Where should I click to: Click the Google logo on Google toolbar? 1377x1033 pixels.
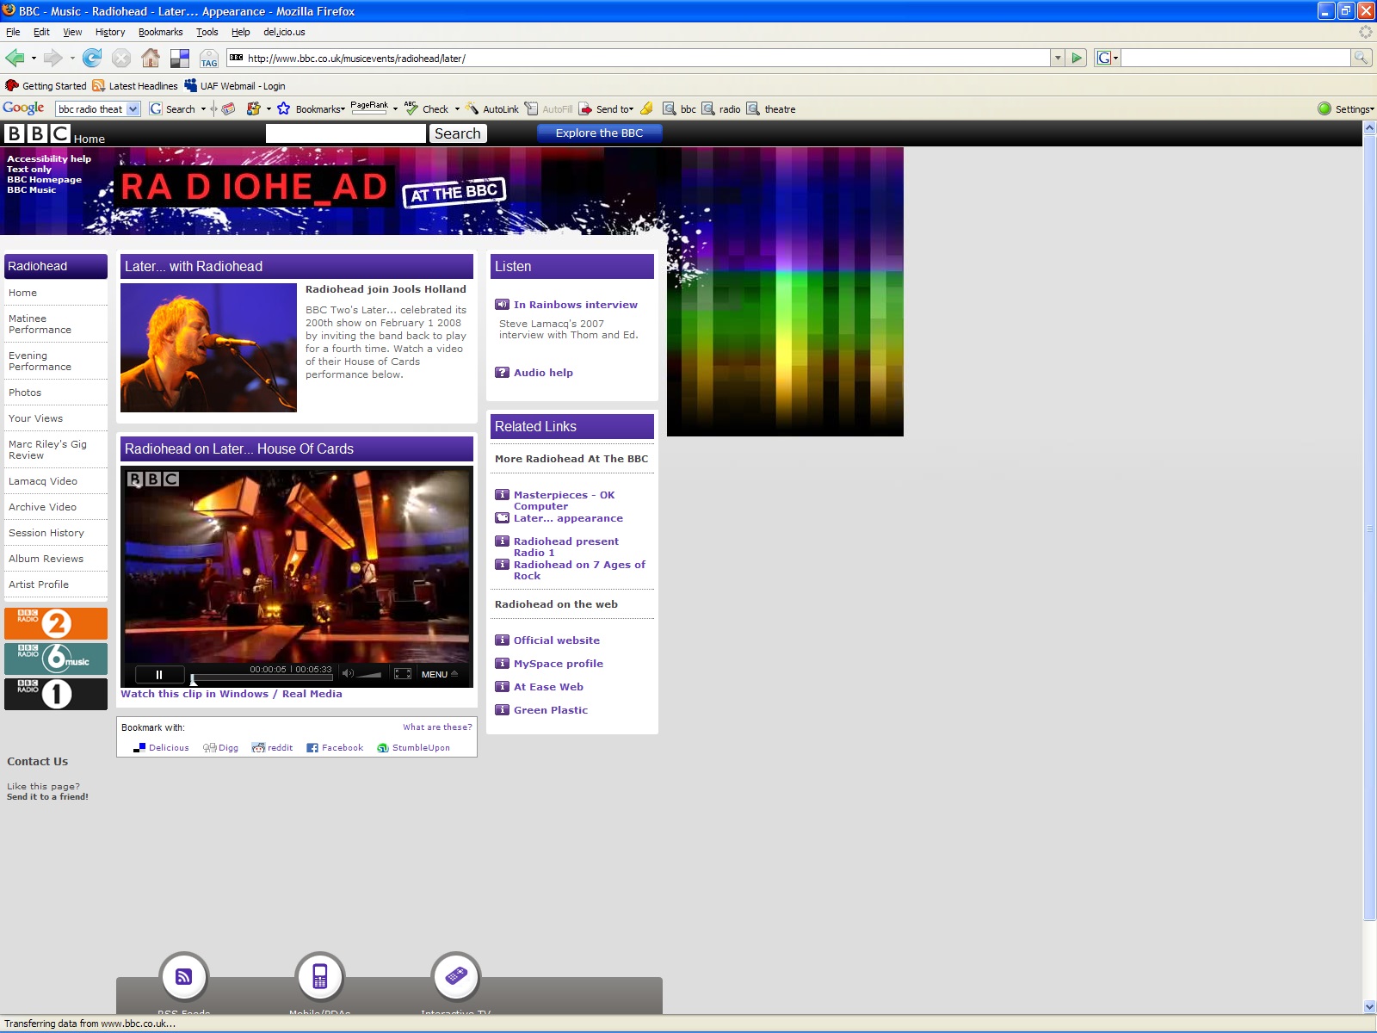pyautogui.click(x=23, y=108)
